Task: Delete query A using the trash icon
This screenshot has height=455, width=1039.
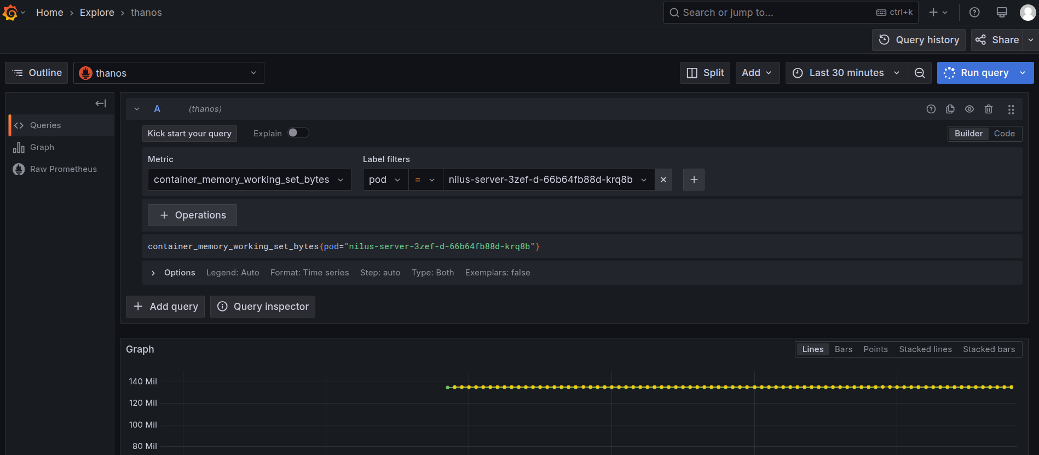Action: pos(989,109)
